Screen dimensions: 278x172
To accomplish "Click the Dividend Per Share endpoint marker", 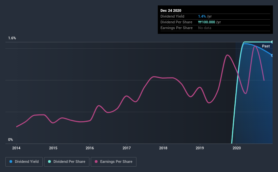I will pos(272,42).
